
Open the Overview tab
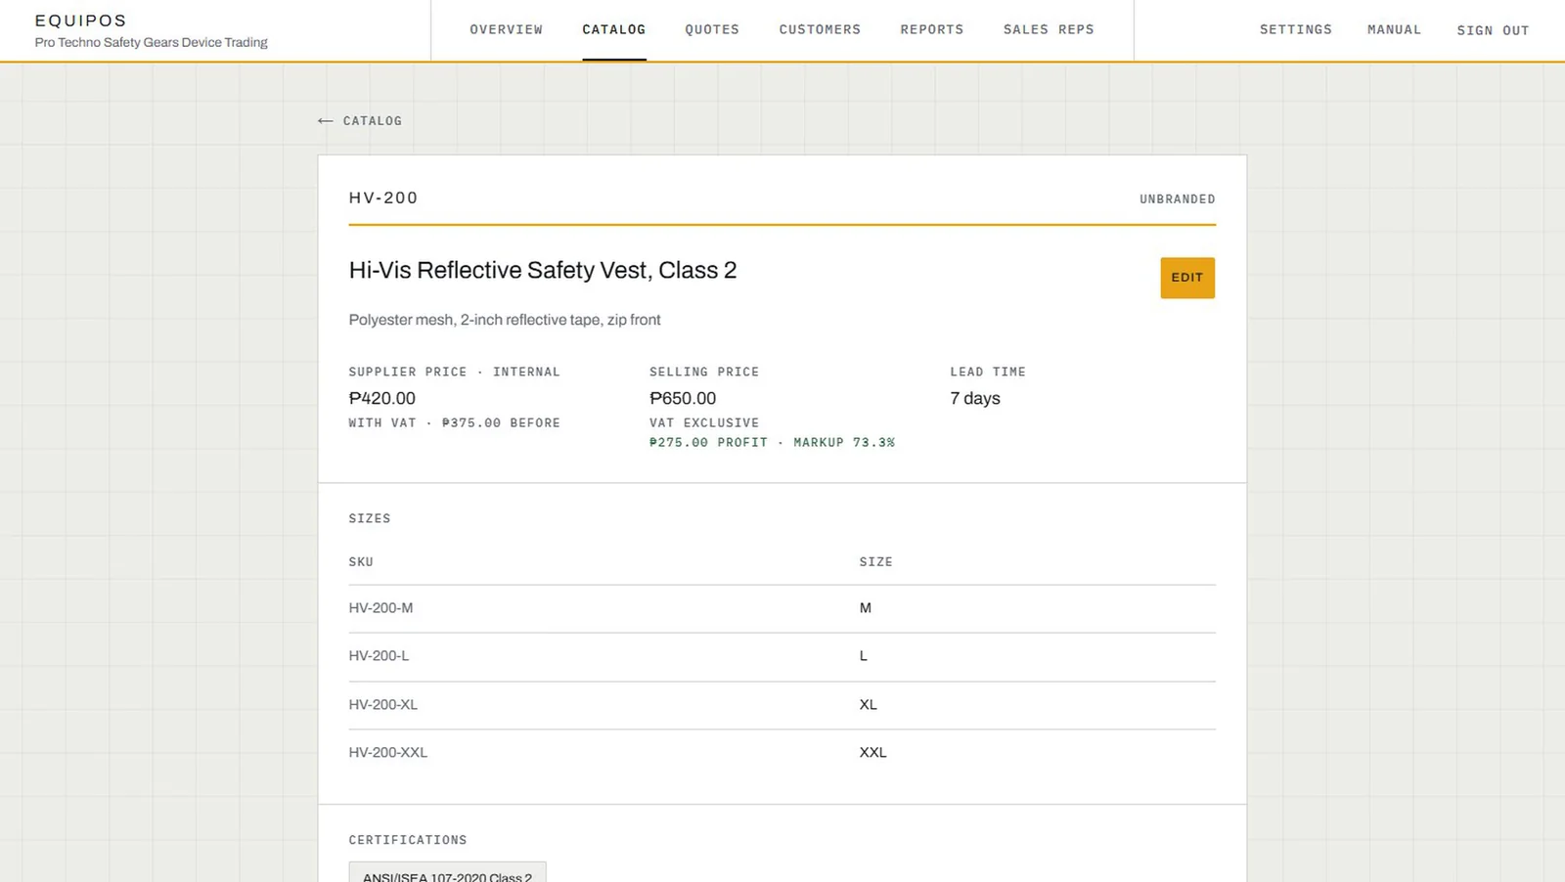pos(506,29)
